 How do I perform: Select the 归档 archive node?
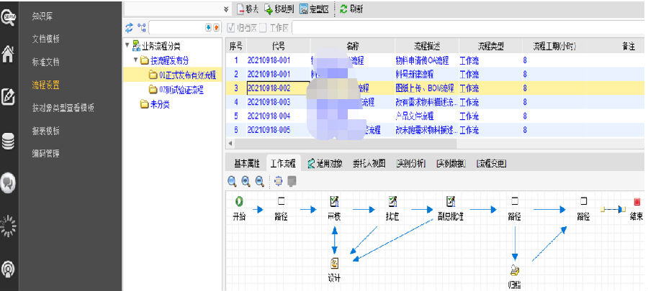515,277
